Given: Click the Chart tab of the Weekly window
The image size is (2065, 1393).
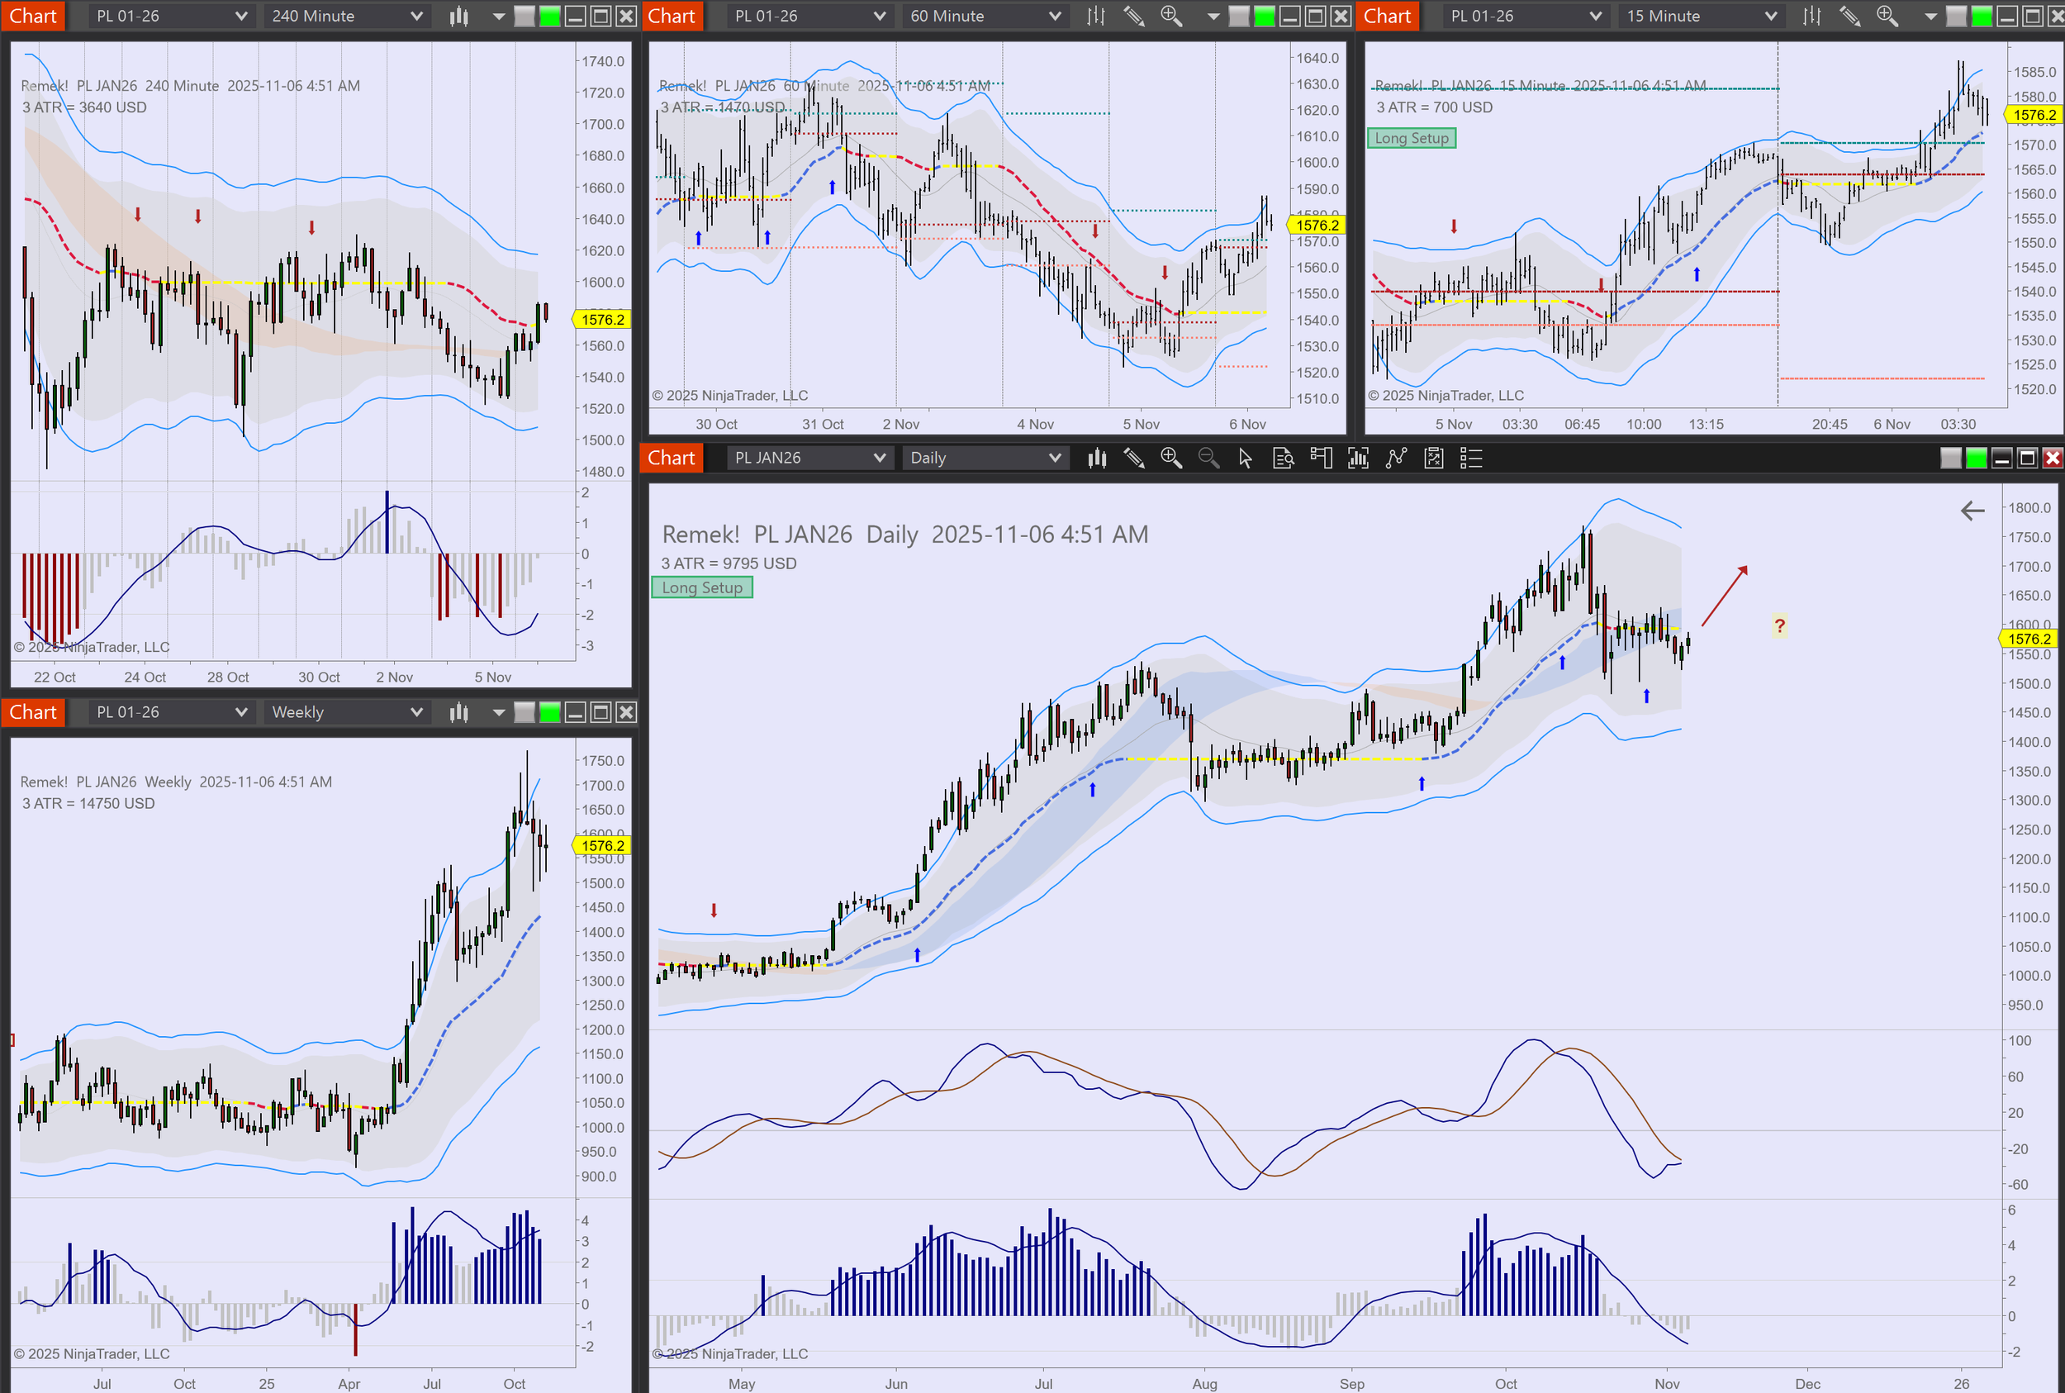Looking at the screenshot, I should click(33, 712).
